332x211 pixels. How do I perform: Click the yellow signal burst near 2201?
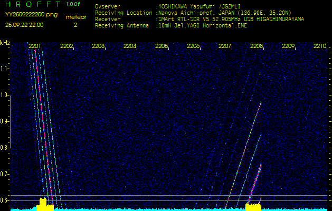44,205
